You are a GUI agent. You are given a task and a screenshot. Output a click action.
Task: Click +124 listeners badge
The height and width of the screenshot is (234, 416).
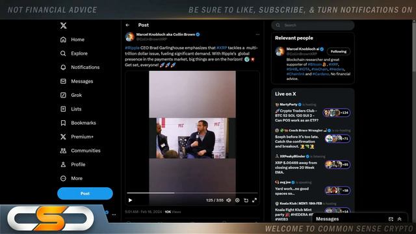[337, 112]
